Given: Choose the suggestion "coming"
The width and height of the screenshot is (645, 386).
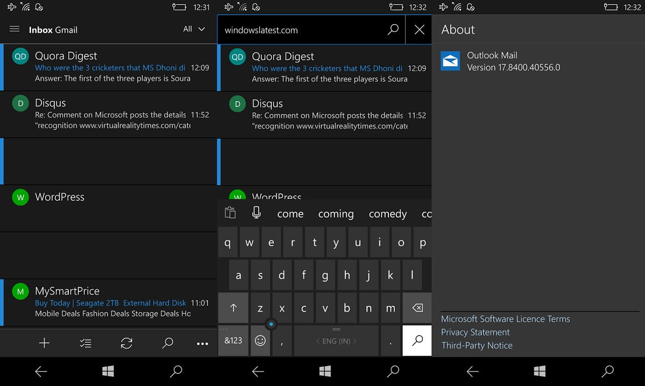Looking at the screenshot, I should point(336,214).
